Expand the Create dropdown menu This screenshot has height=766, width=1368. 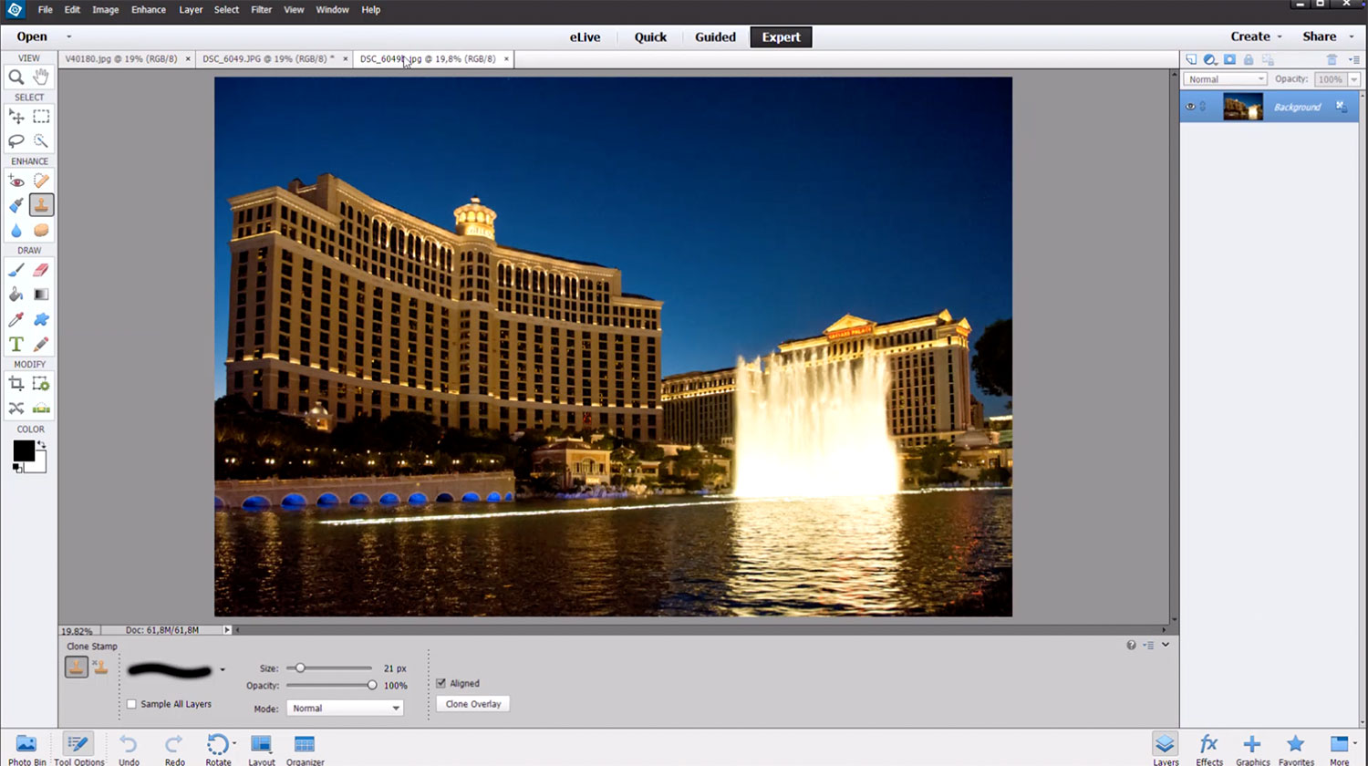click(x=1256, y=36)
